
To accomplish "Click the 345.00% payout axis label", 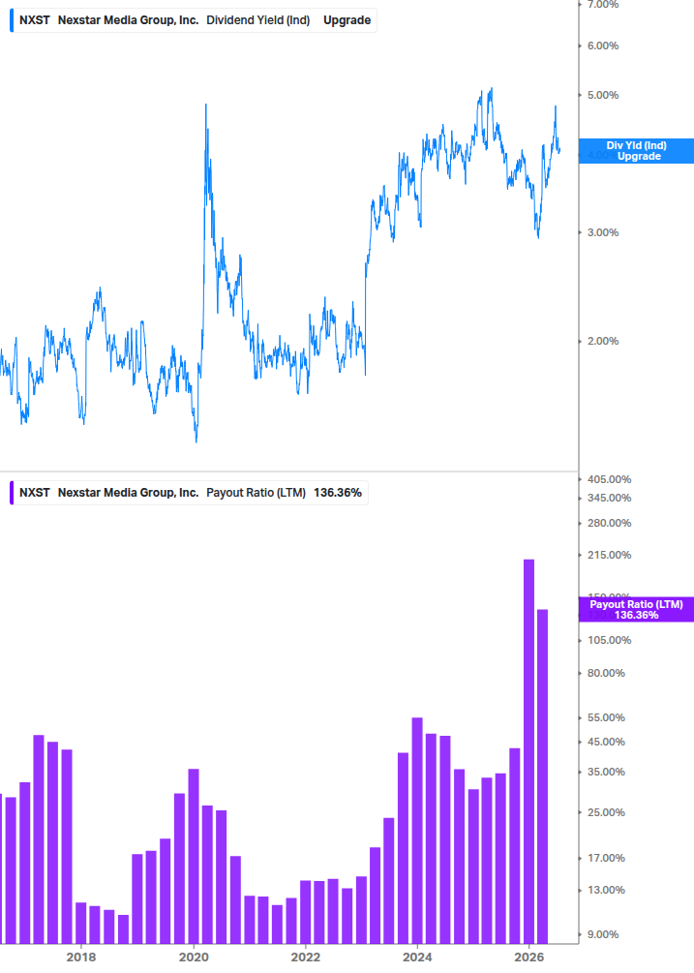I will [x=609, y=499].
